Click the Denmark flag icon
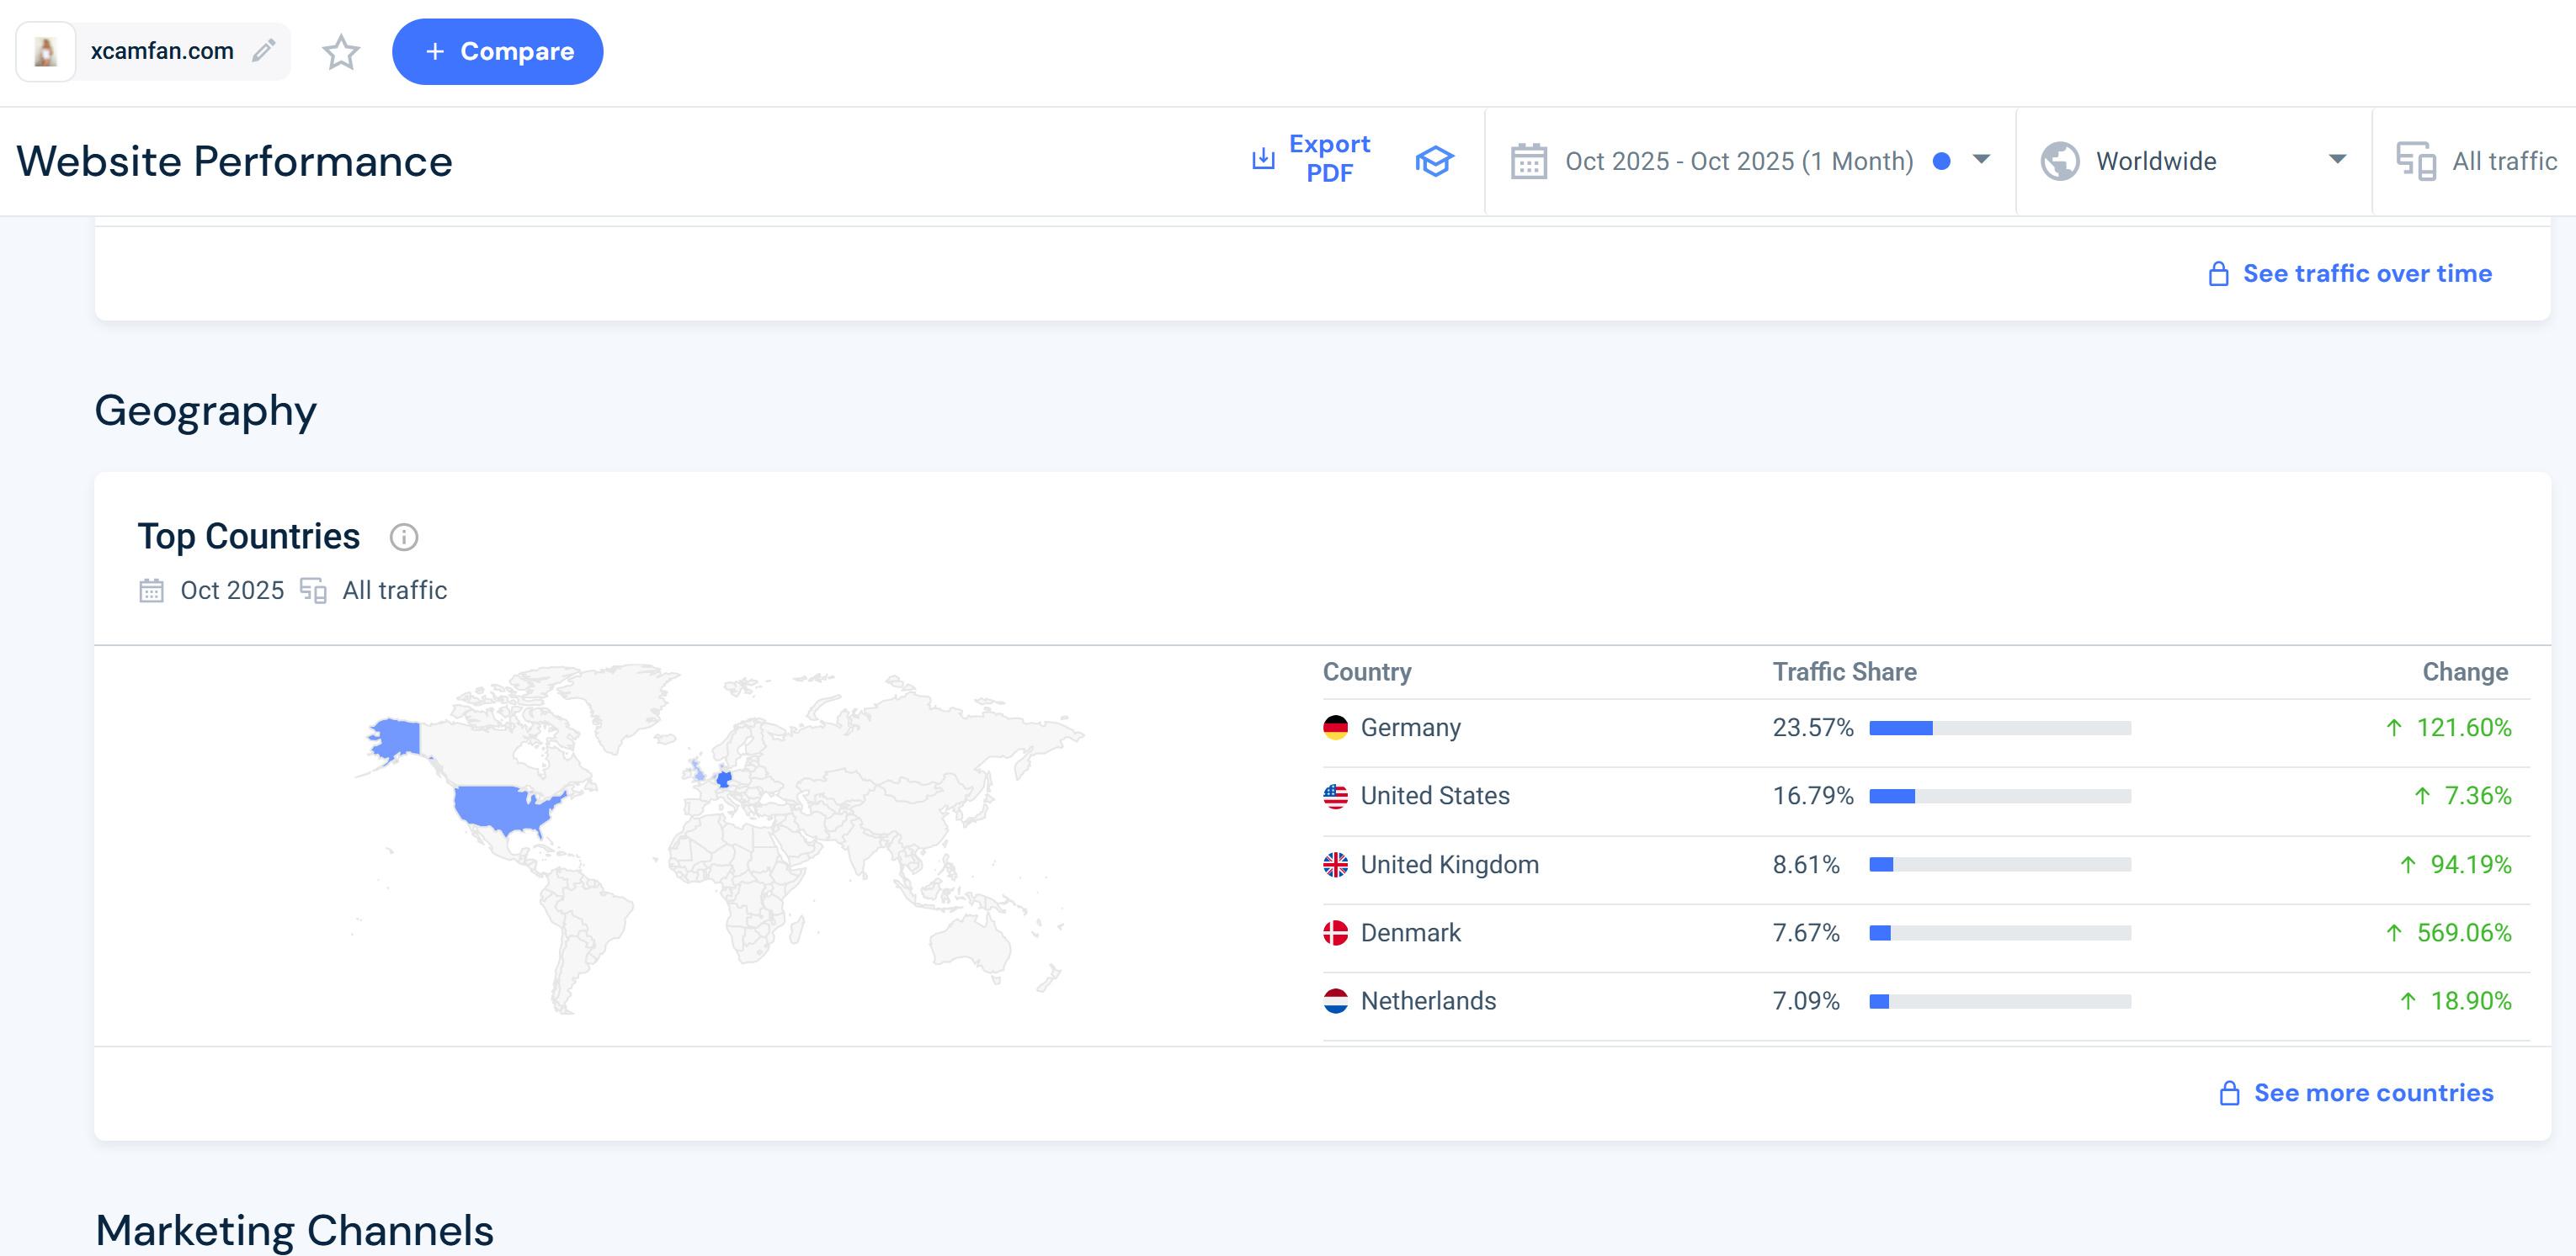2576x1256 pixels. pyautogui.click(x=1335, y=933)
